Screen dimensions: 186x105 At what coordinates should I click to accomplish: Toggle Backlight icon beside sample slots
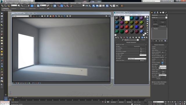coord(147,19)
